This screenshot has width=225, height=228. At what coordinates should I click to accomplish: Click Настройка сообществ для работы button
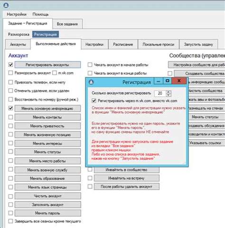click(x=197, y=65)
